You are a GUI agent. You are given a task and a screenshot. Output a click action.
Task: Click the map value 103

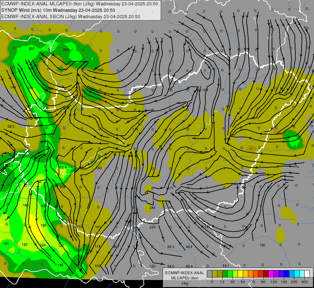click(x=97, y=266)
